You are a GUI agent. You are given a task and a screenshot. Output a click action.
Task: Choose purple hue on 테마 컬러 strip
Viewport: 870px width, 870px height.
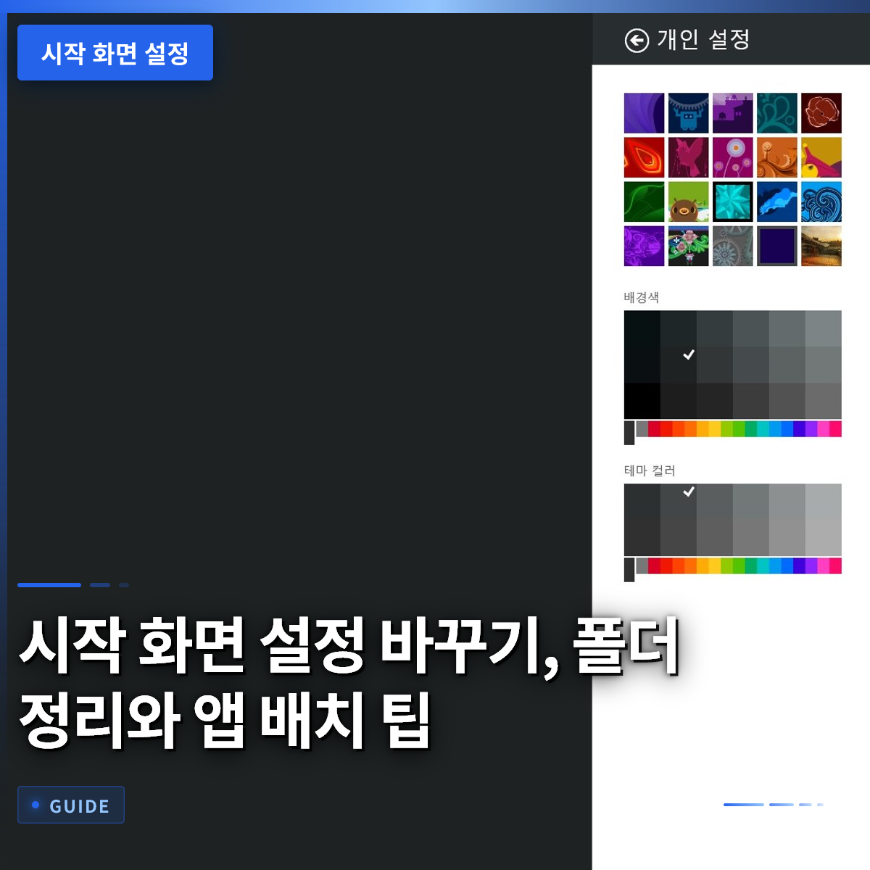[811, 565]
